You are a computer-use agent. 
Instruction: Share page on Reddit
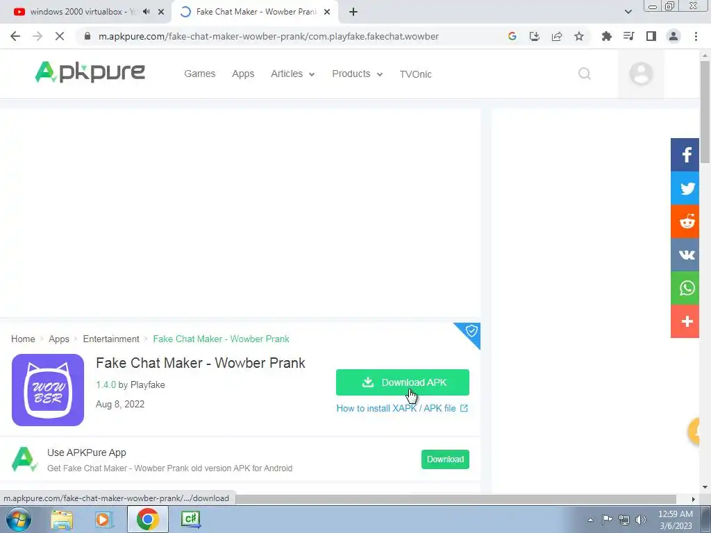[685, 221]
